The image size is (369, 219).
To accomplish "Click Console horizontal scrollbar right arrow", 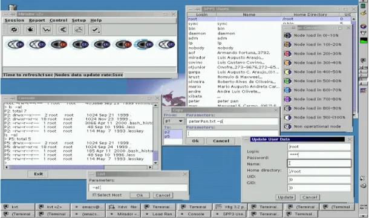I will [150, 167].
